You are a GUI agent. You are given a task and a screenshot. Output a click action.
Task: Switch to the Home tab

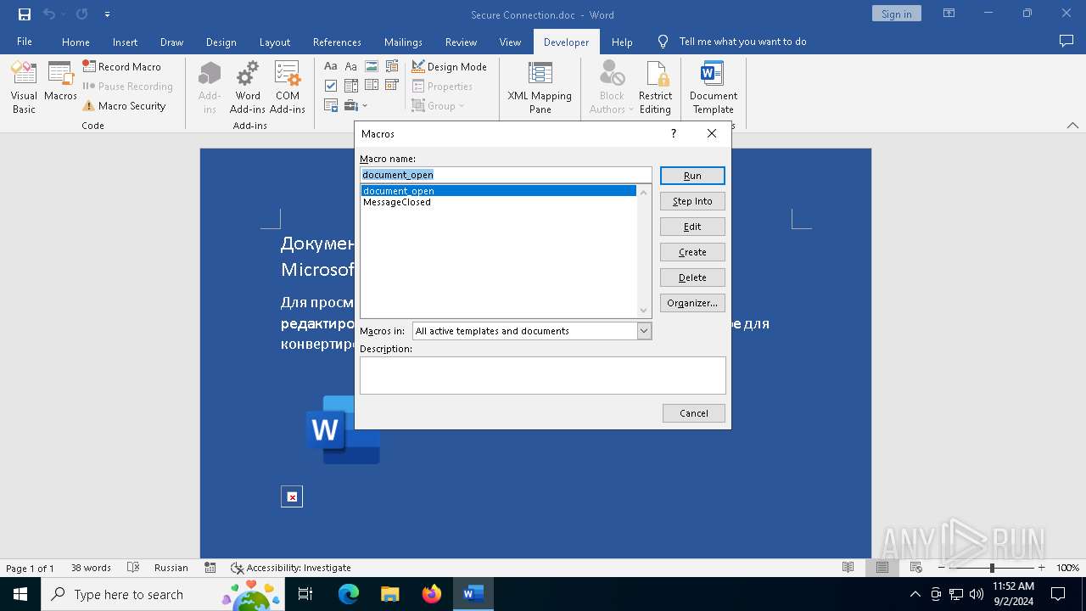76,42
